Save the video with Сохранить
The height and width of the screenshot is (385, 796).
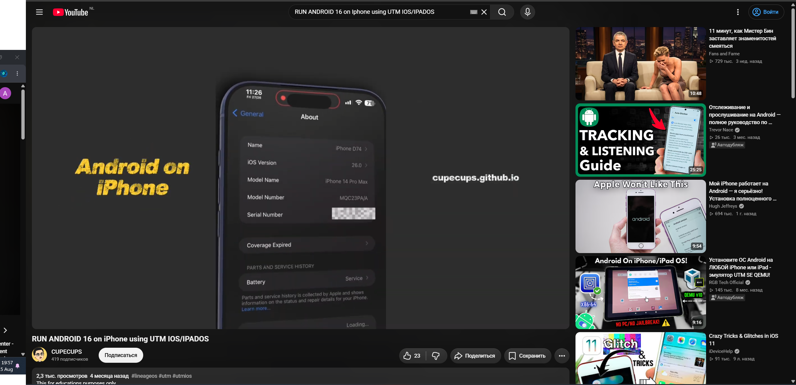coord(527,356)
